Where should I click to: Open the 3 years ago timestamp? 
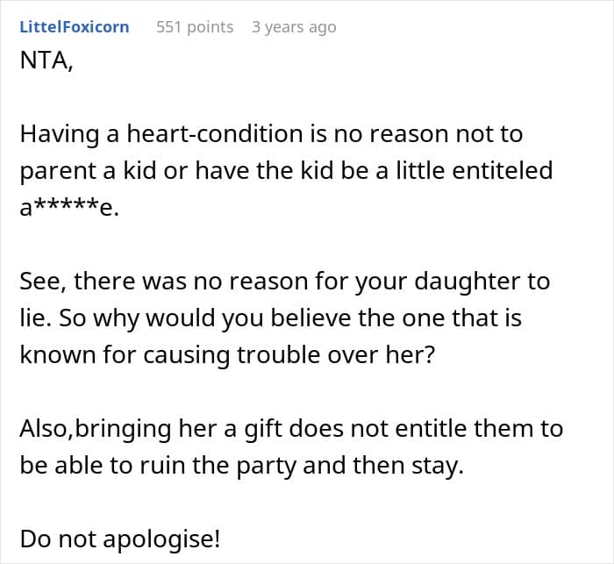tap(294, 27)
